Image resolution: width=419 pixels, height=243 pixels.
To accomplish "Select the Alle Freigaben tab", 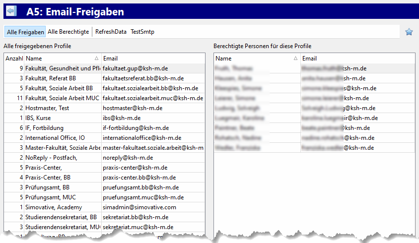I will click(x=25, y=32).
